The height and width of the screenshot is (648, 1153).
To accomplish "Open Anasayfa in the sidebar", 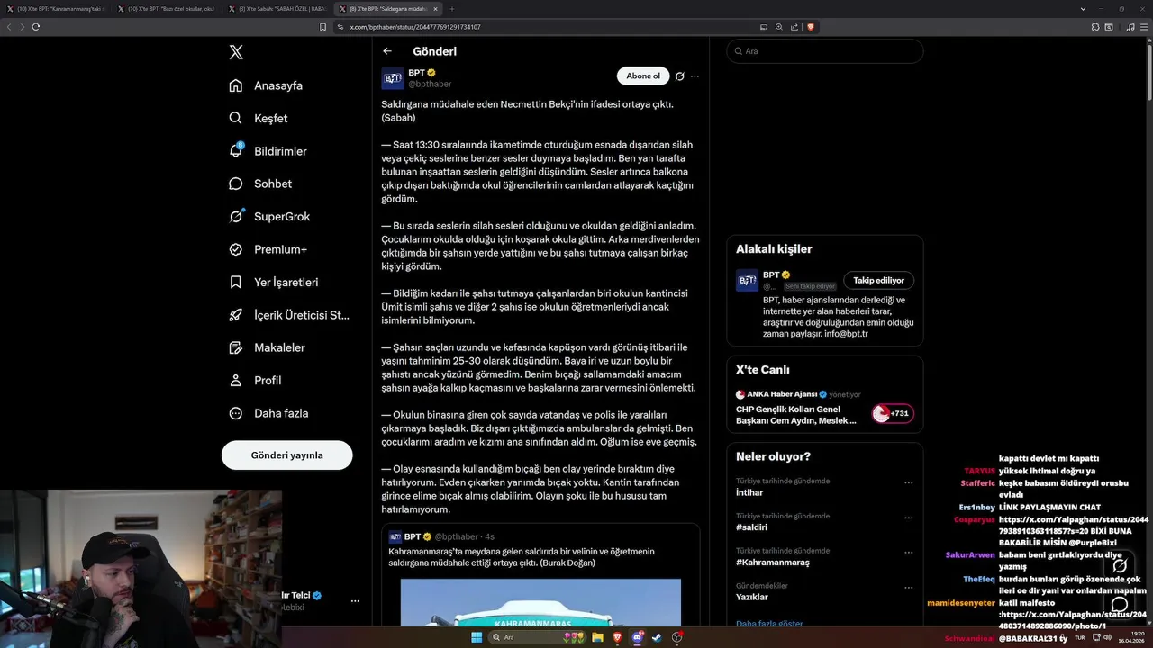I will (x=266, y=85).
